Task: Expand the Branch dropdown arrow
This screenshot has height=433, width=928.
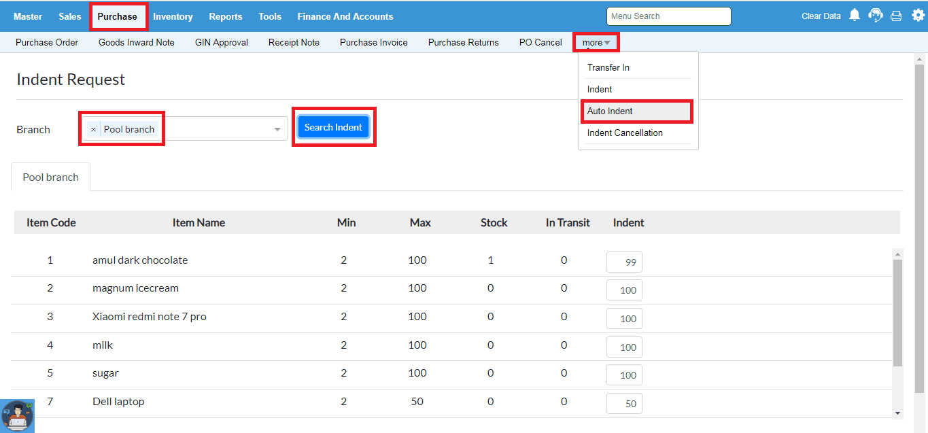Action: pyautogui.click(x=277, y=129)
